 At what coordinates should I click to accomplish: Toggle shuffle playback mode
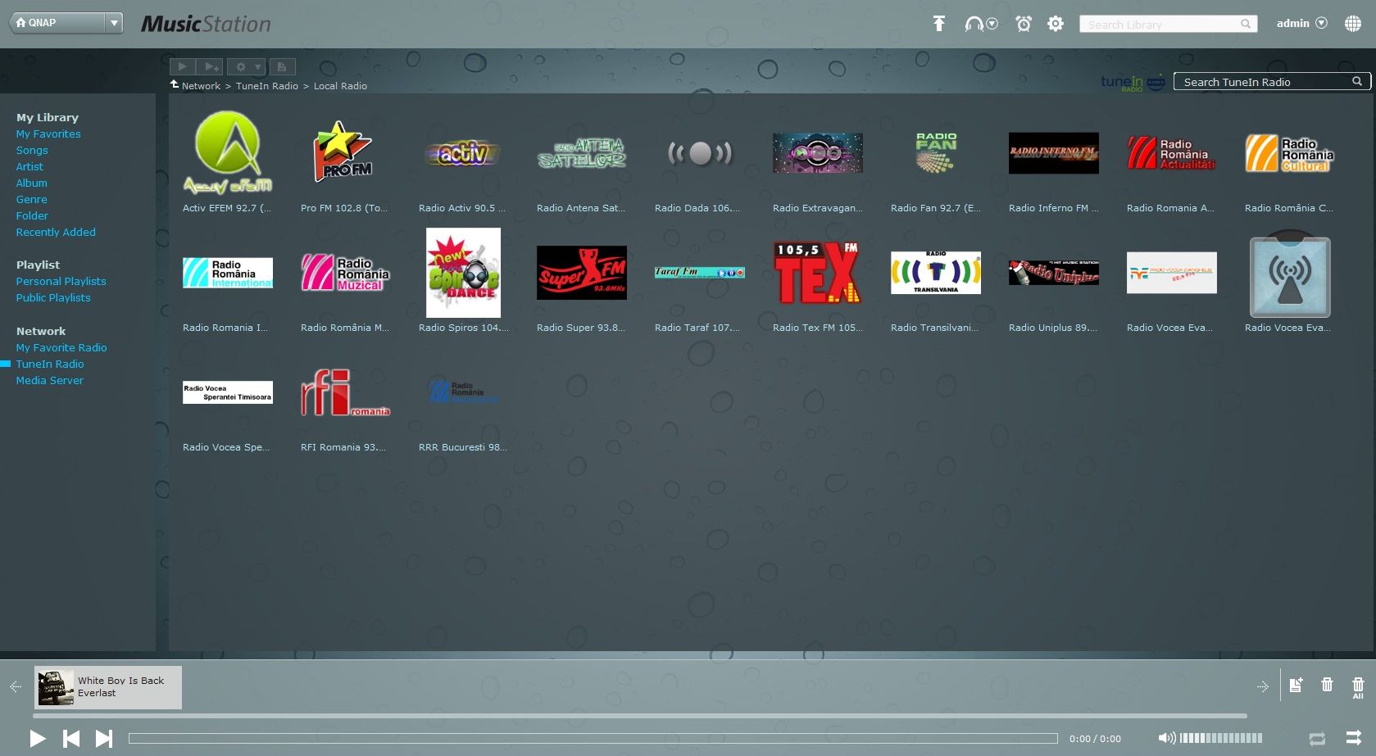(1354, 737)
